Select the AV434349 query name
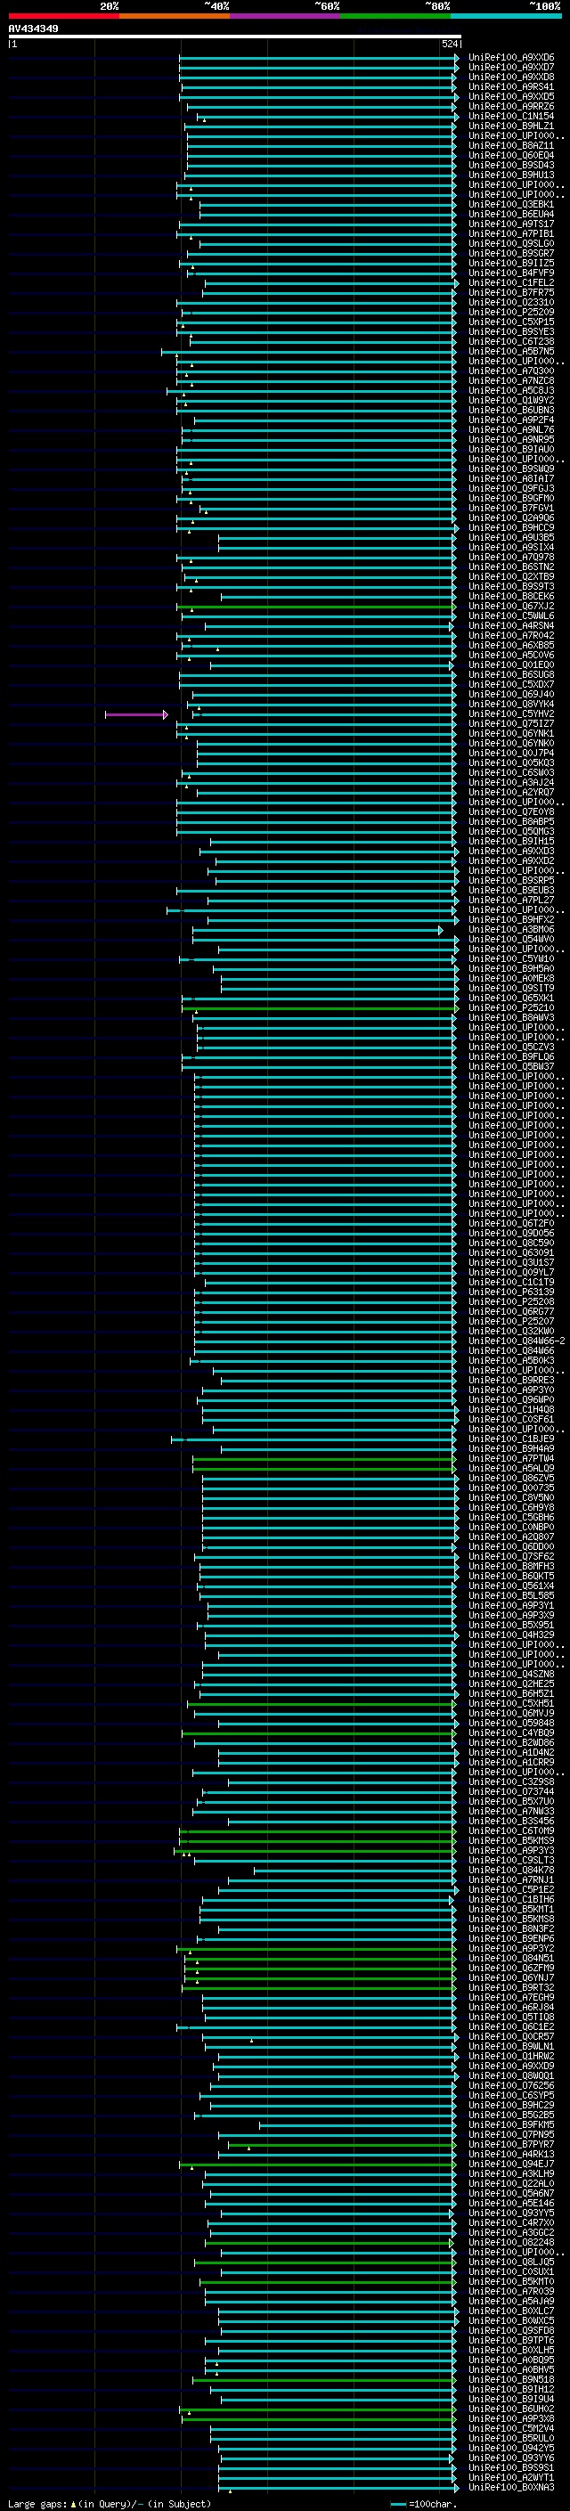The height and width of the screenshot is (2511, 570). coord(33,29)
